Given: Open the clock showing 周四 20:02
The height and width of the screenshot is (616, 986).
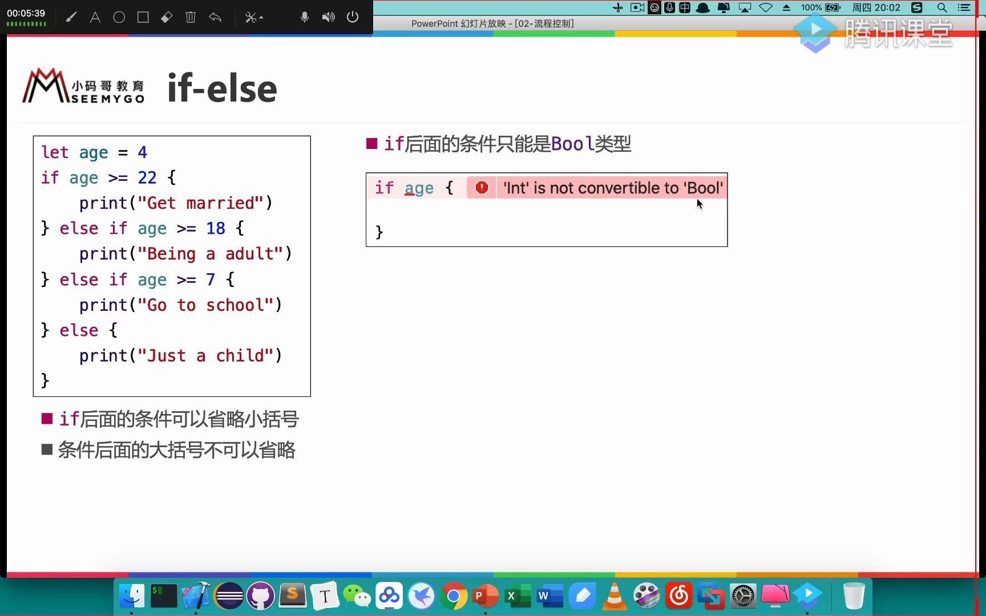Looking at the screenshot, I should 876,7.
